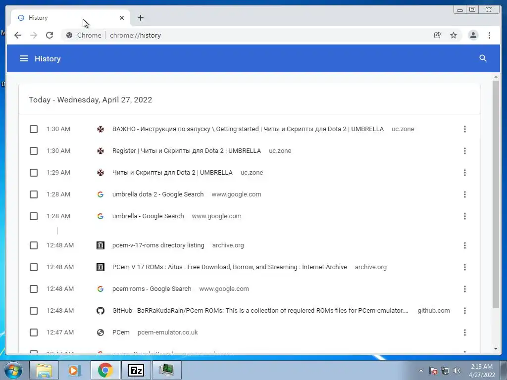Viewport: 507px width, 380px height.
Task: Show hidden tray icons arrow
Action: click(x=421, y=371)
